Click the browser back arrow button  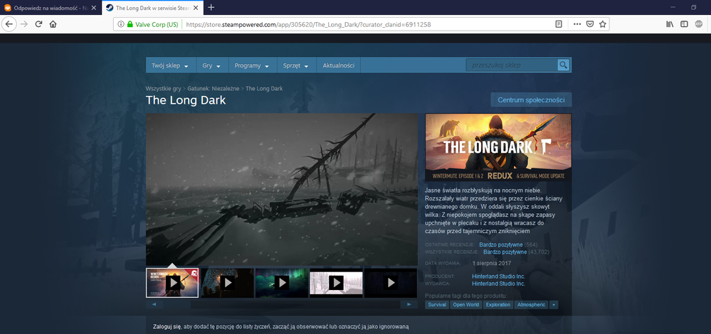click(9, 23)
